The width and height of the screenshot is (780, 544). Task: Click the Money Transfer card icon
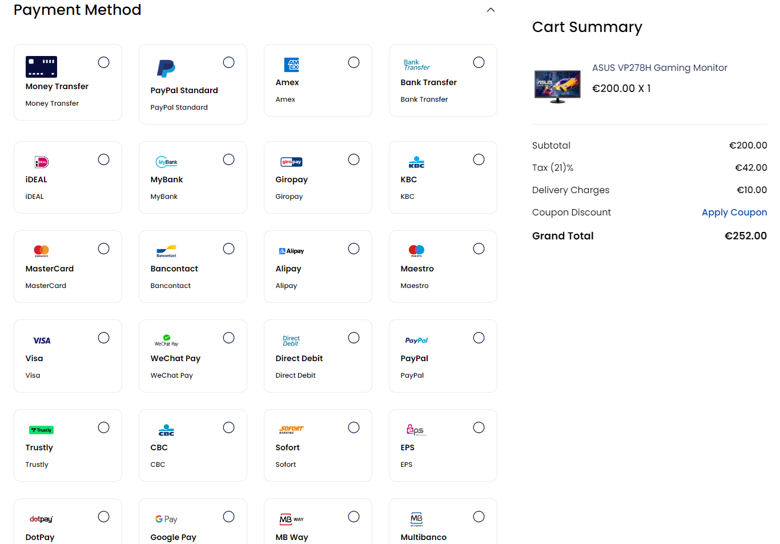[x=41, y=67]
